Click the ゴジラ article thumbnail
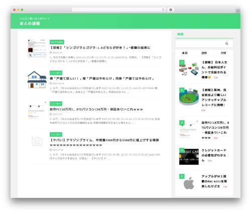This screenshot has height=213, width=251. tap(37, 49)
